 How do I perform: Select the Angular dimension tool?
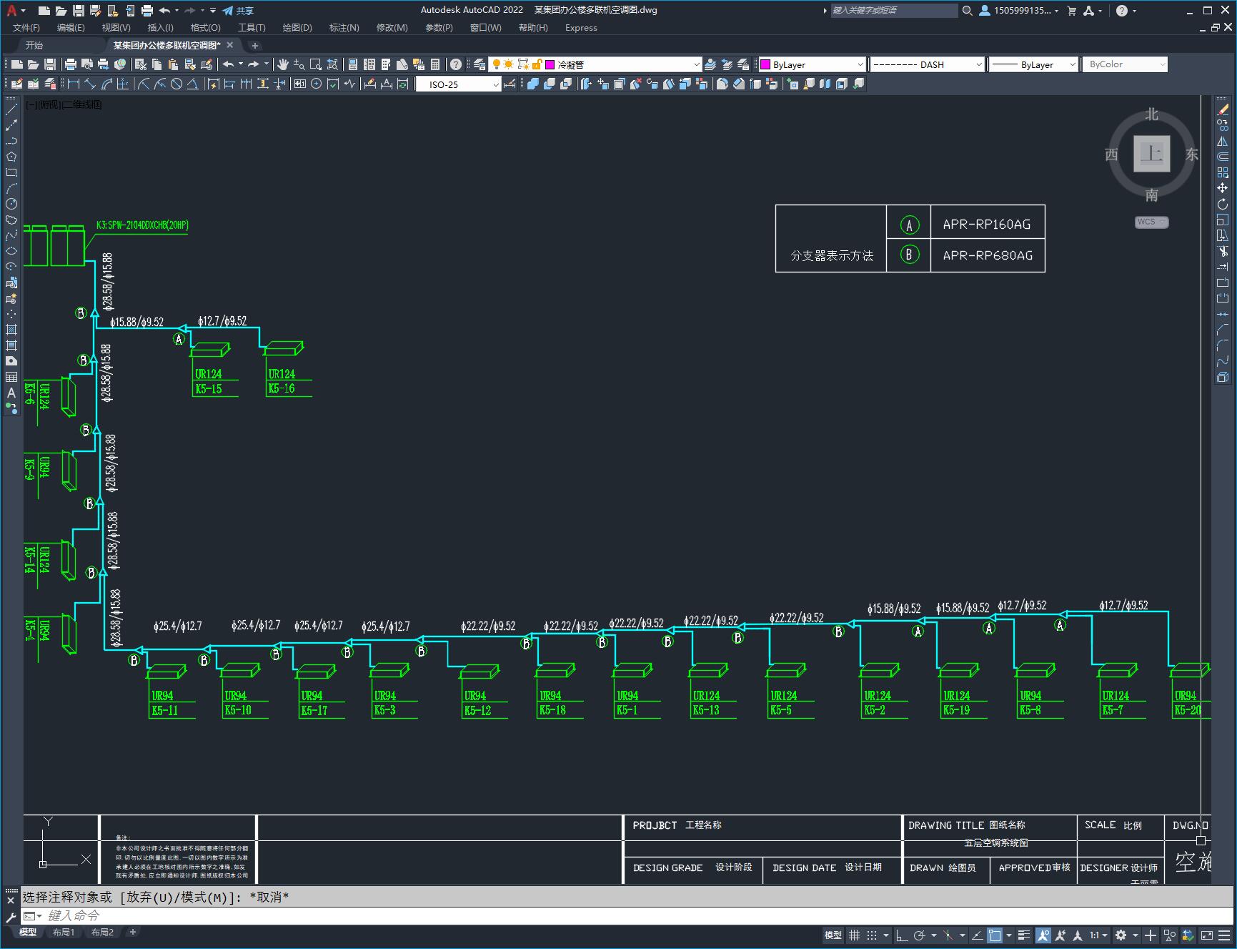[x=192, y=84]
